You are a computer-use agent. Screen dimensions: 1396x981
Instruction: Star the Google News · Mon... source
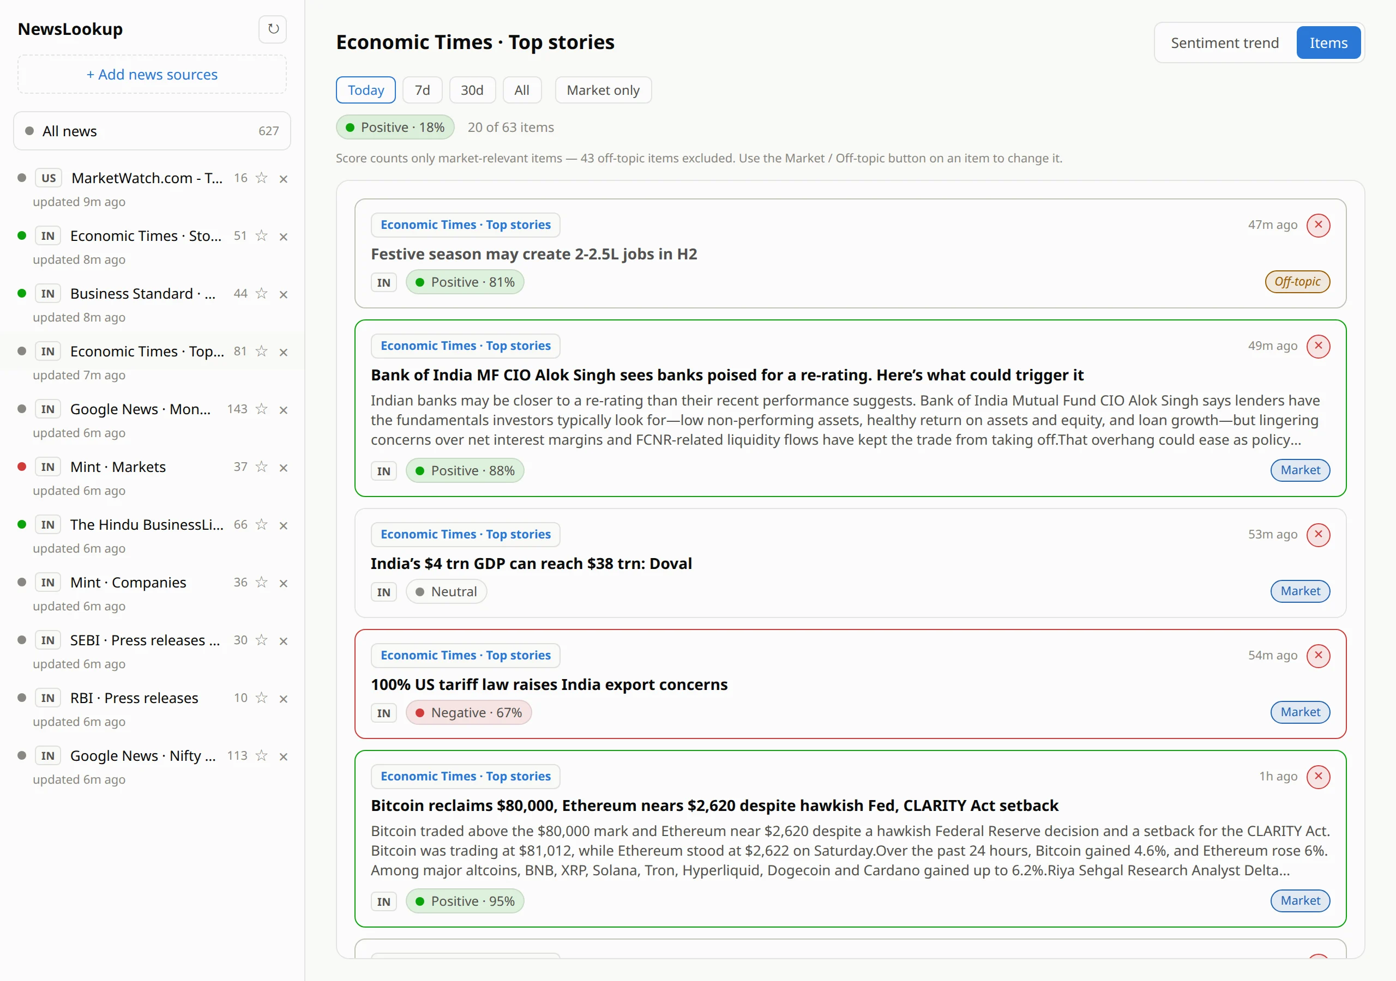(x=261, y=408)
